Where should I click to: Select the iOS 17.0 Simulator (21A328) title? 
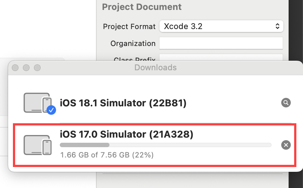click(126, 134)
